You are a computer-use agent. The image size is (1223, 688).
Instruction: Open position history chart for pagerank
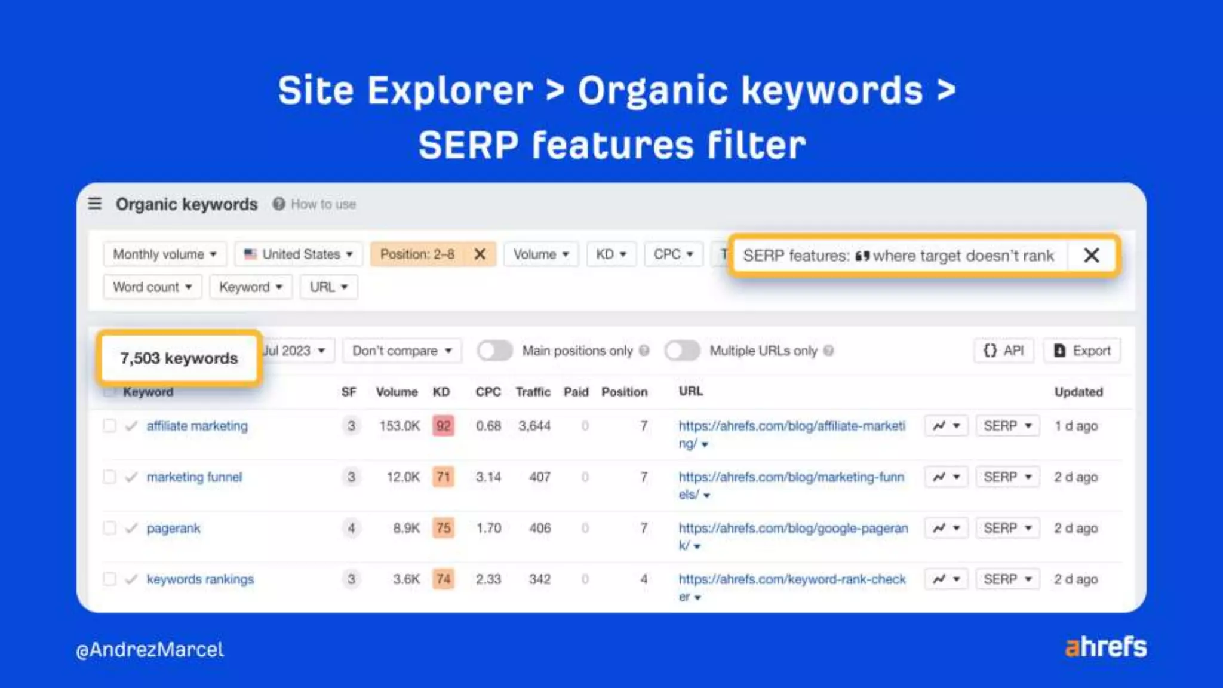[x=946, y=528]
